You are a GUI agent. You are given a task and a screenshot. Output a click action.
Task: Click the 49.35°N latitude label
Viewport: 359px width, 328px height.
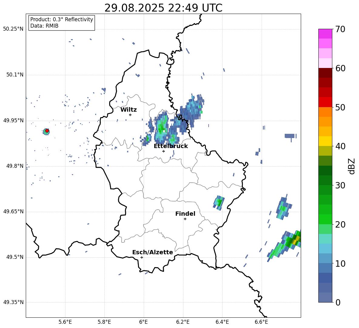13,302
